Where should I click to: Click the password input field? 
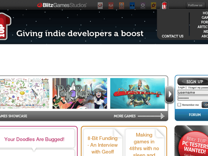click(193, 98)
